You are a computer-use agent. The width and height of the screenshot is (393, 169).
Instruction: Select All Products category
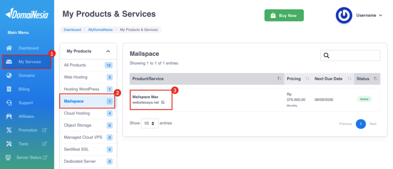(88, 65)
